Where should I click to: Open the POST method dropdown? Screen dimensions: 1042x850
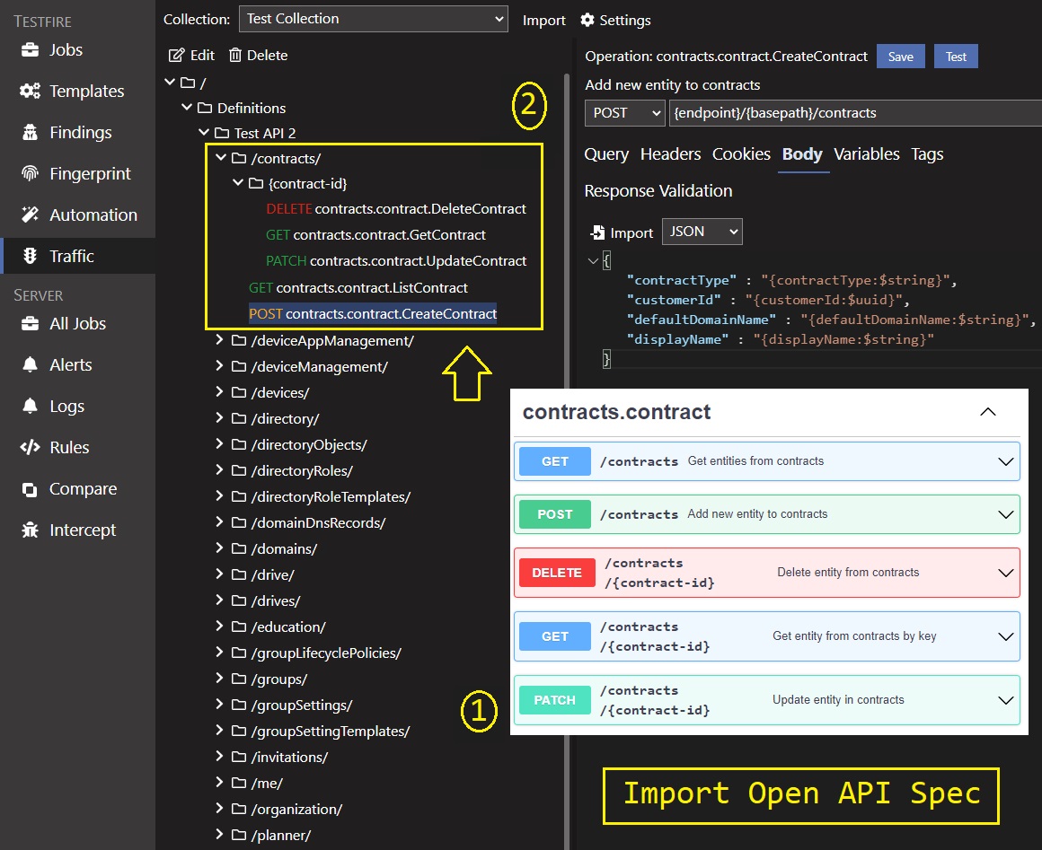624,113
